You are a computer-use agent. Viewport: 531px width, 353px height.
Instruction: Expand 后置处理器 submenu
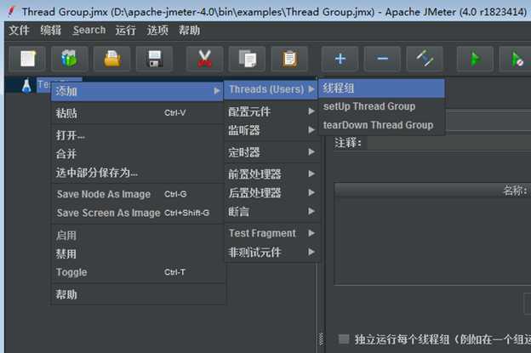(x=271, y=193)
